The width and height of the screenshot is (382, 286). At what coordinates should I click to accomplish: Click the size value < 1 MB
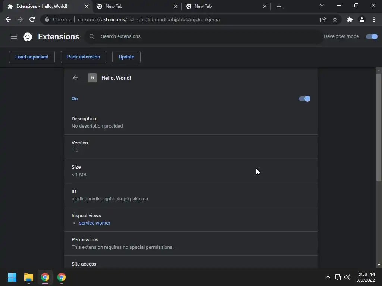(x=79, y=174)
